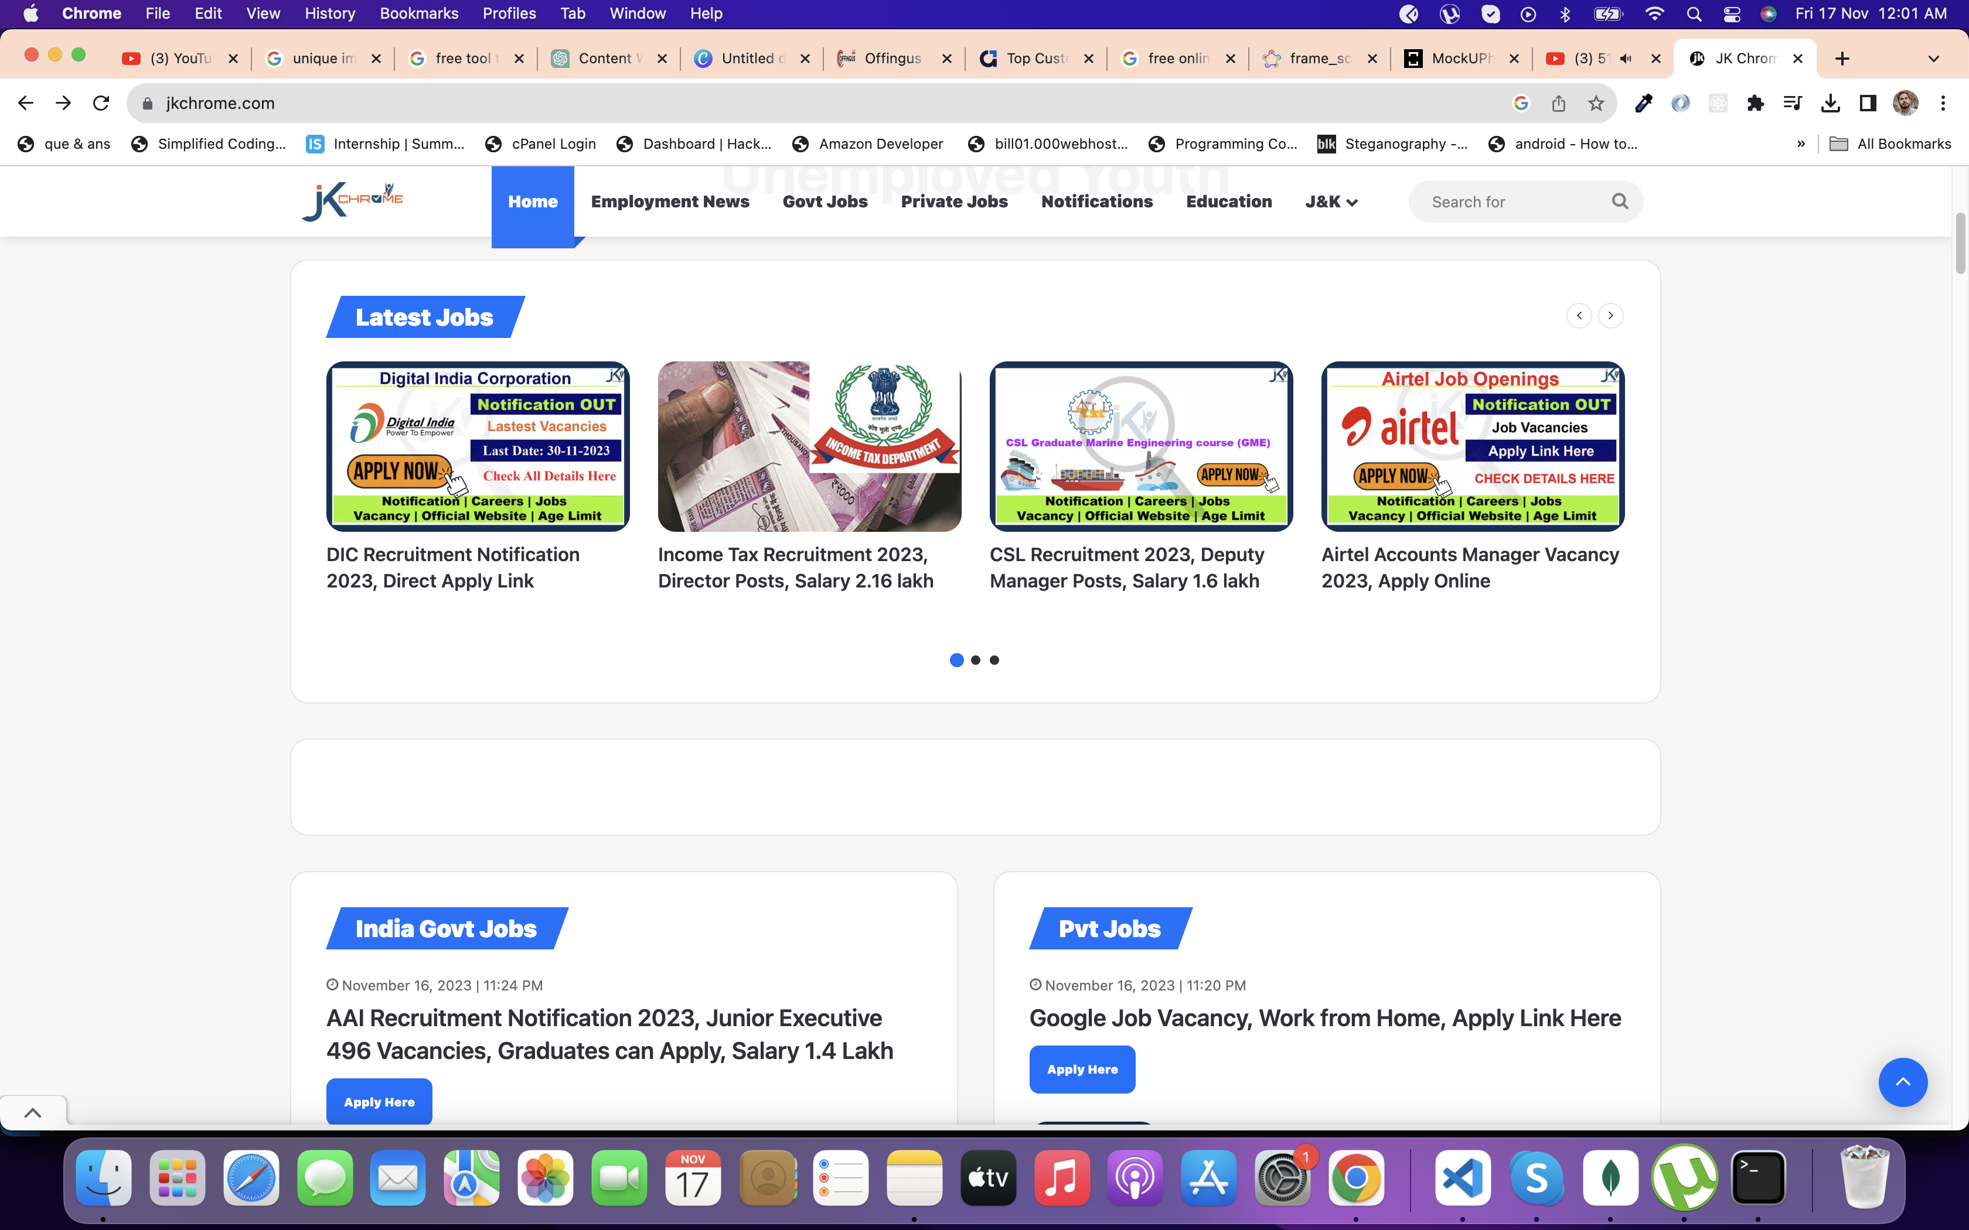This screenshot has height=1230, width=1969.
Task: Expand hidden bookmarks double chevron
Action: point(1801,144)
